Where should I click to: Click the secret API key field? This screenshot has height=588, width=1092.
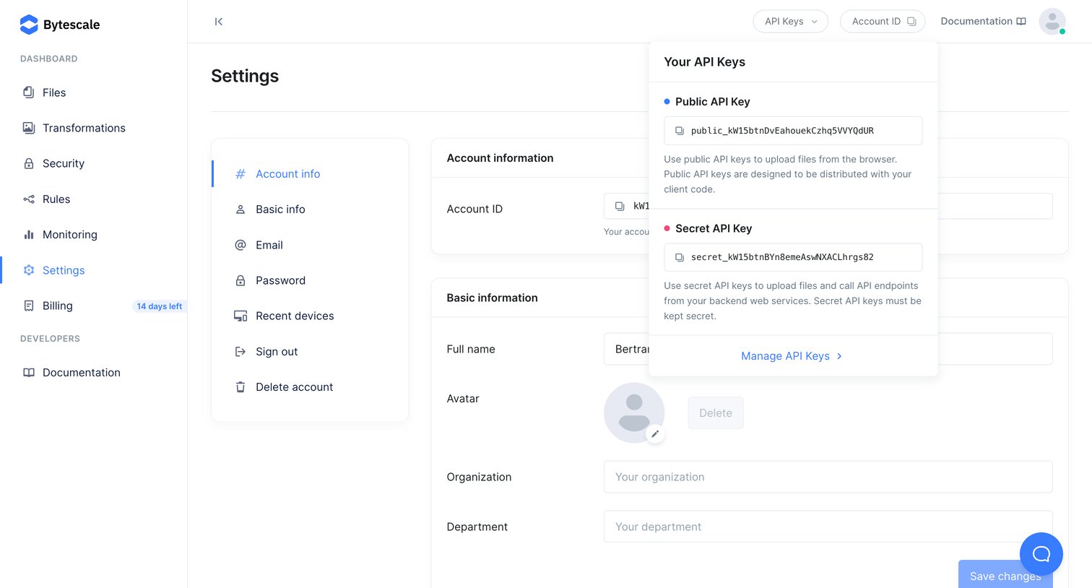[793, 257]
